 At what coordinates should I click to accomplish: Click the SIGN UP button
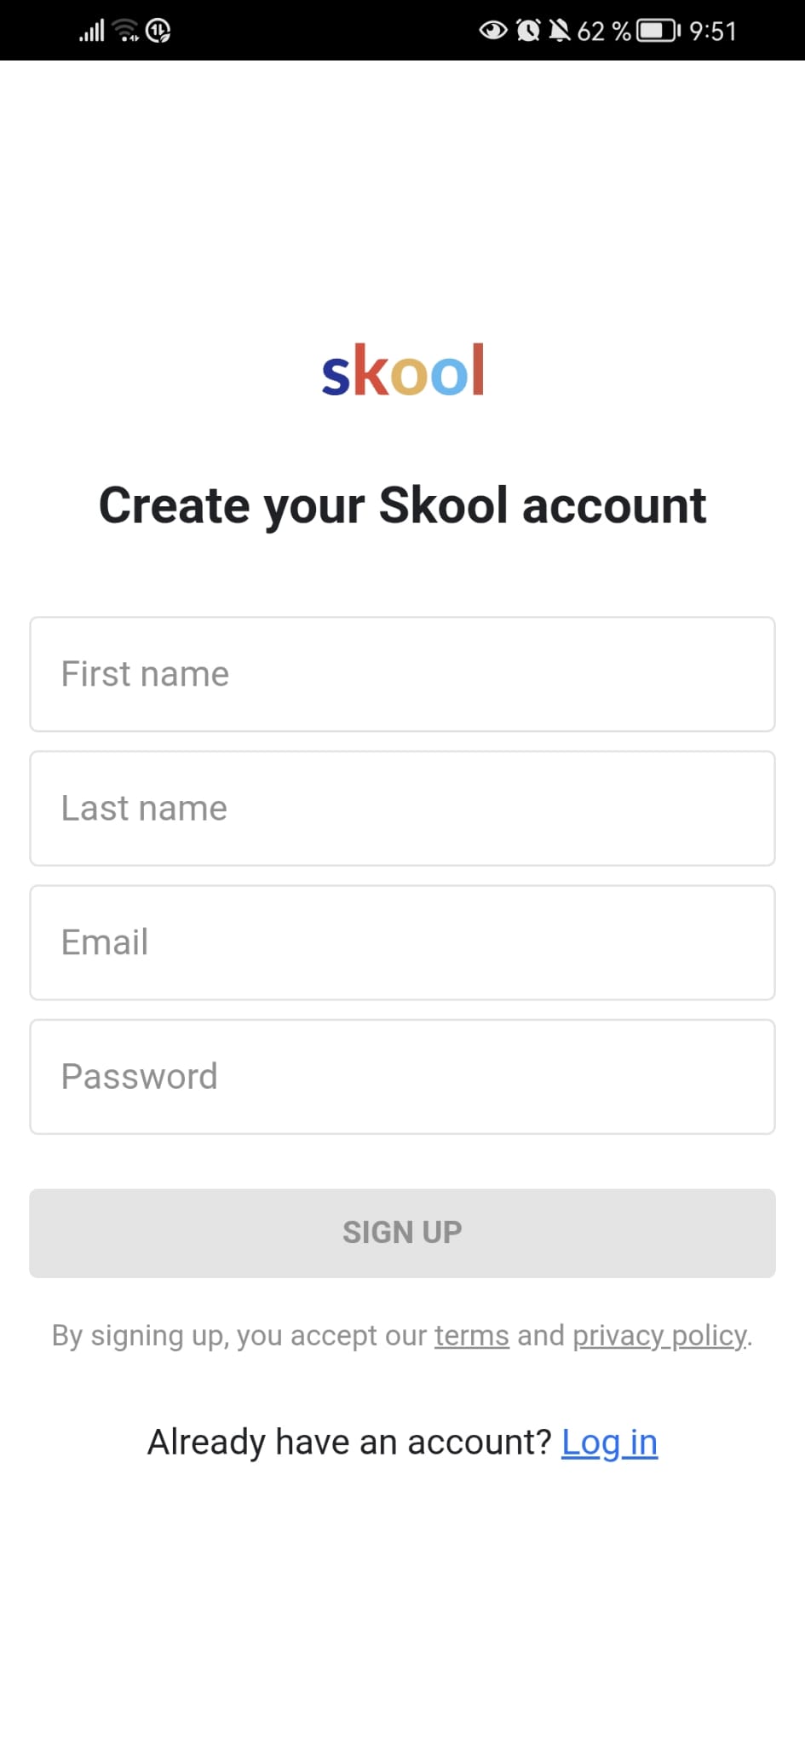tap(402, 1233)
